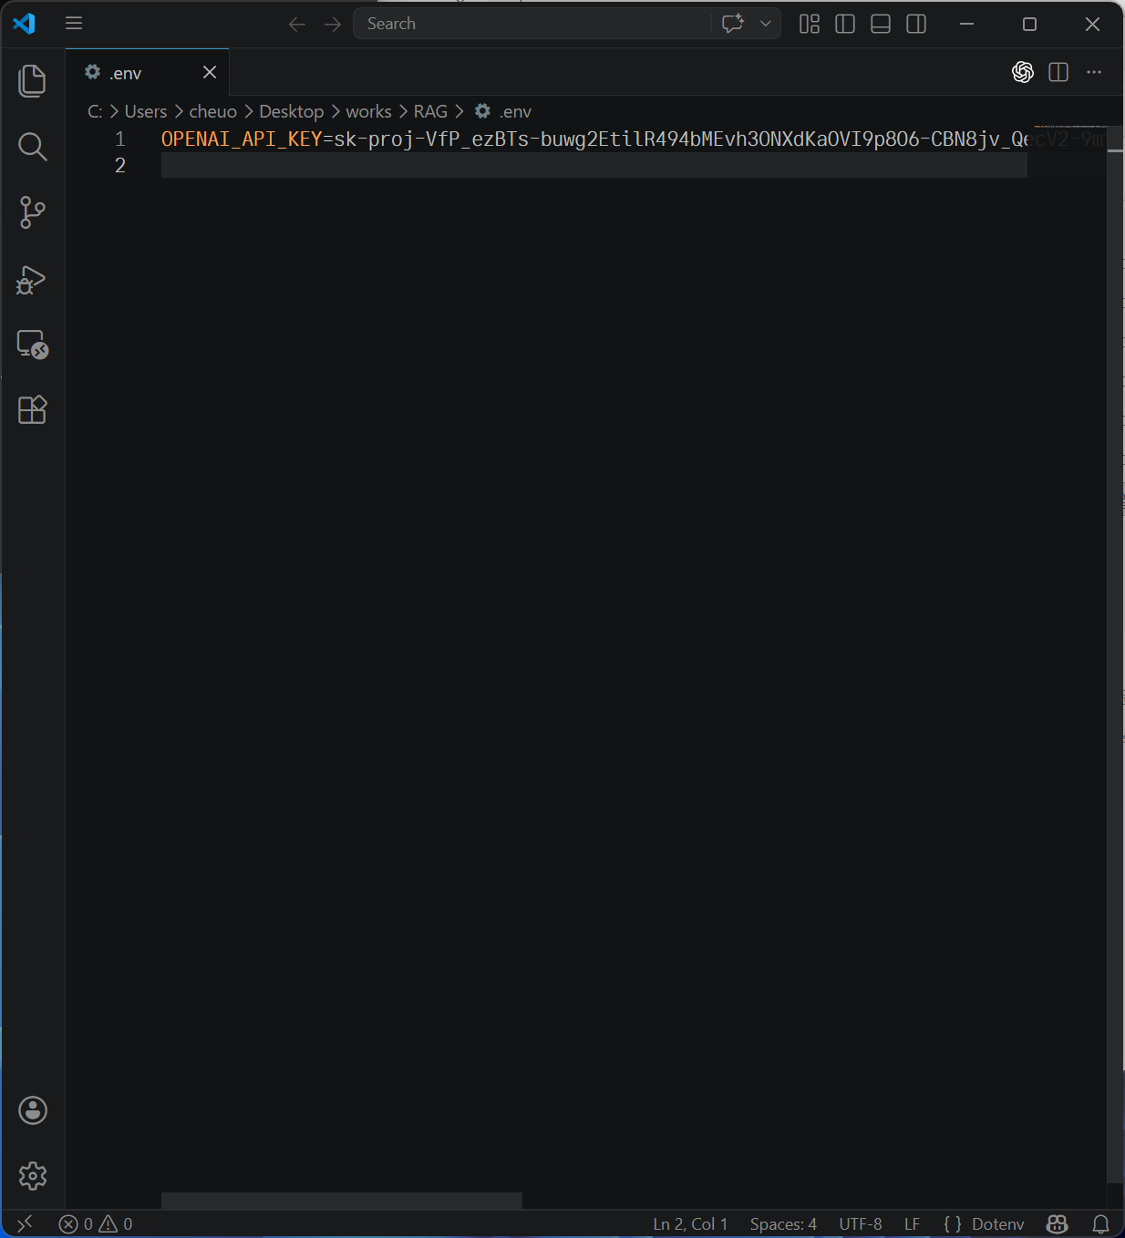Click the Copilot icon in status bar
This screenshot has height=1238, width=1125.
point(1056,1223)
